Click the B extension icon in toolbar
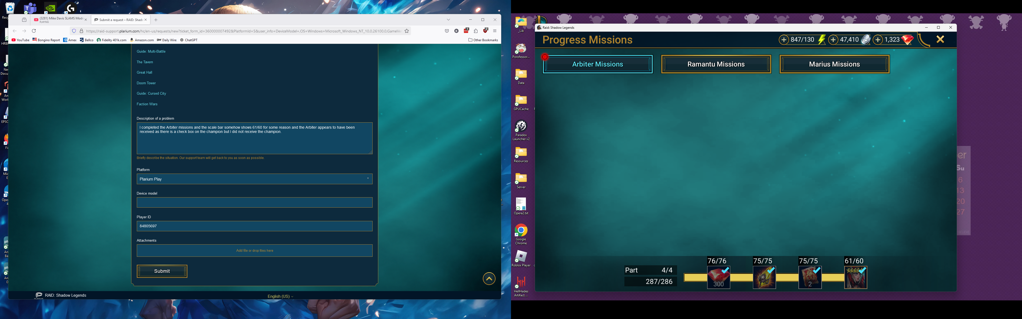1022x319 pixels. (x=456, y=31)
